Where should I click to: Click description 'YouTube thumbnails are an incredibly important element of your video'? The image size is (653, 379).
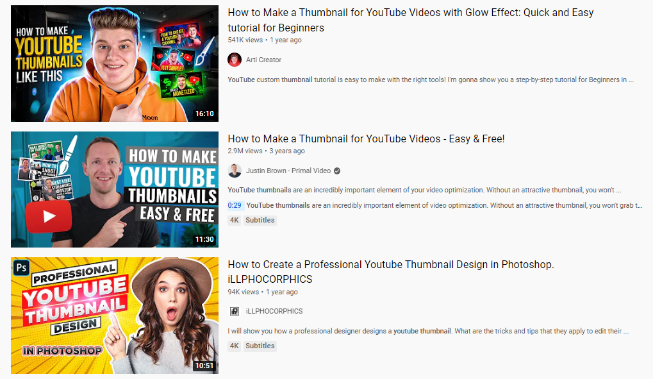click(x=424, y=190)
